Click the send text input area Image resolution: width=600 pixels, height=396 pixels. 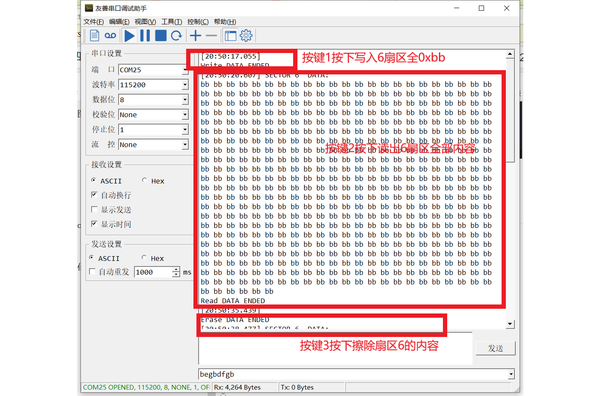pos(336,349)
